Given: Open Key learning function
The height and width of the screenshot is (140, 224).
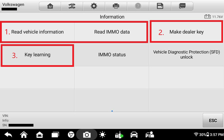Looking at the screenshot, I should (38, 55).
